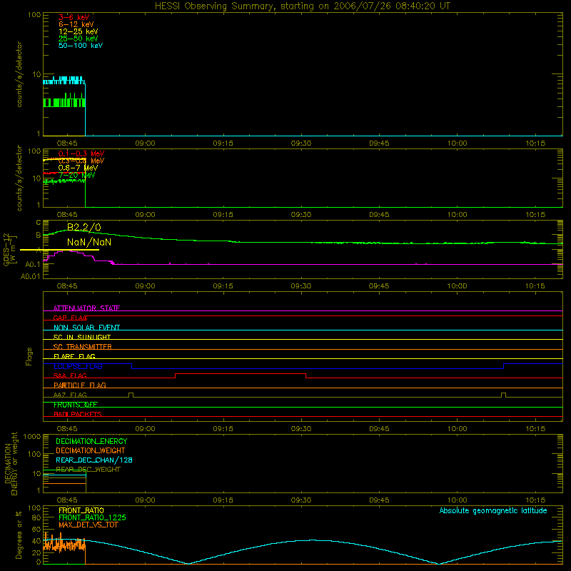This screenshot has width=571, height=571.
Task: Click the 1000 tick on decimation axis
Action: (x=32, y=436)
